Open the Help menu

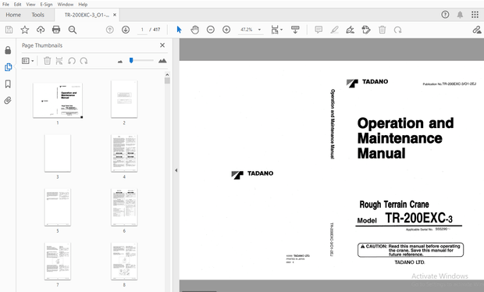coord(83,5)
